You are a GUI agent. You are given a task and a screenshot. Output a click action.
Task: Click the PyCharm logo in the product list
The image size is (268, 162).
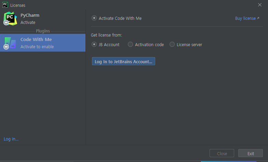click(10, 18)
